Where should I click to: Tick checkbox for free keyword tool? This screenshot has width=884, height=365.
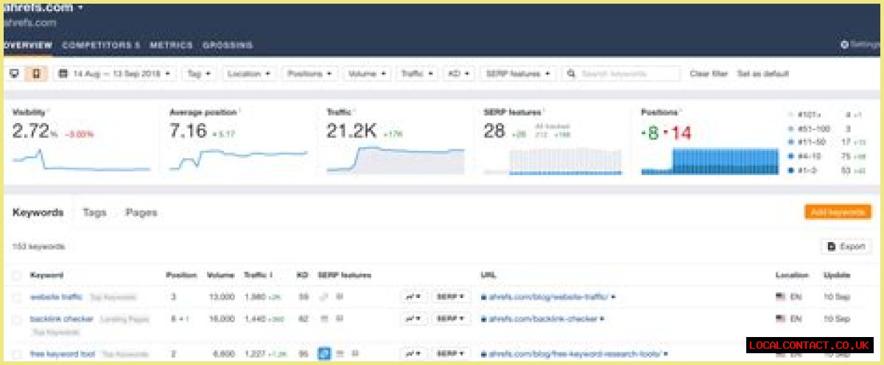[17, 354]
